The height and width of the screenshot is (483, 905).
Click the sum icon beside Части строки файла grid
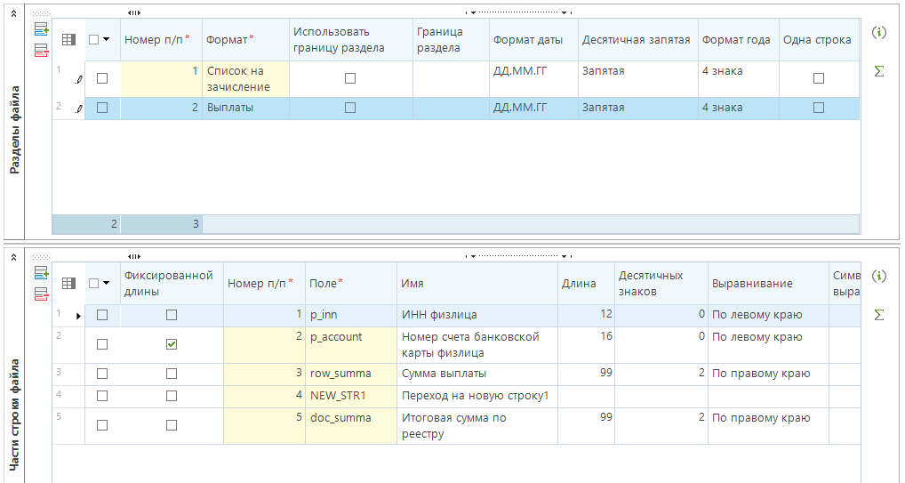pos(879,315)
